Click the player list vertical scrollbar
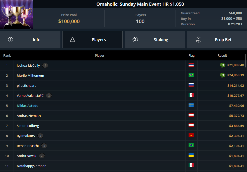The width and height of the screenshot is (247, 172). (245, 61)
